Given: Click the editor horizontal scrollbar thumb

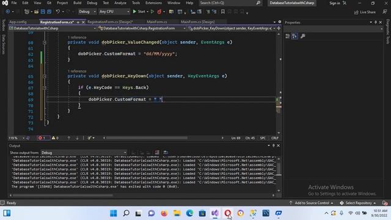Looking at the screenshot, I should click(x=147, y=138).
